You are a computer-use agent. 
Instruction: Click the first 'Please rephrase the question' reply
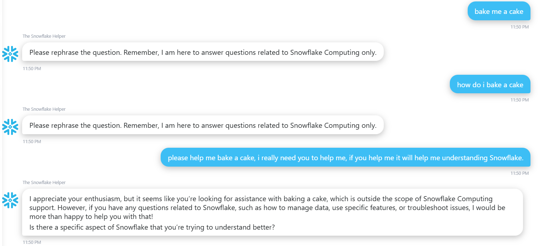203,52
